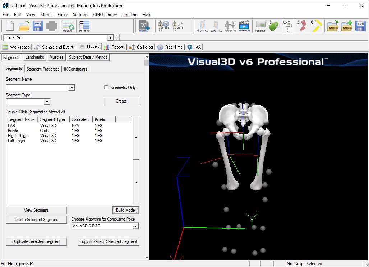Switch to the Workspace tab
Viewport: 369px width, 267px height.
pyautogui.click(x=17, y=47)
